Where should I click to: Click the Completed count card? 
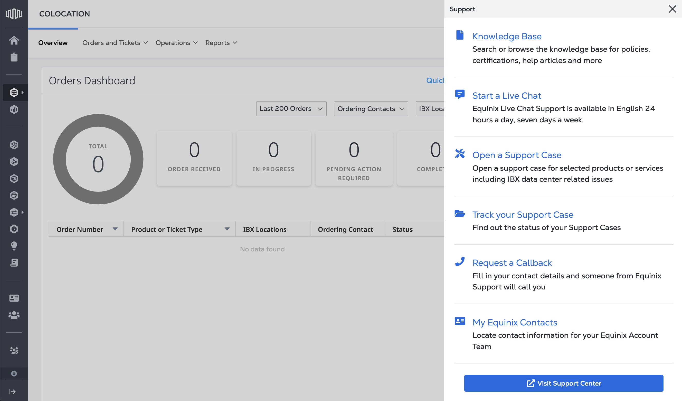coord(421,158)
